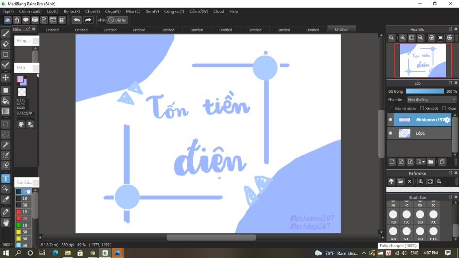The width and height of the screenshot is (459, 258).
Task: Select the Dot/pixel pen tool
Action: [x=5, y=65]
